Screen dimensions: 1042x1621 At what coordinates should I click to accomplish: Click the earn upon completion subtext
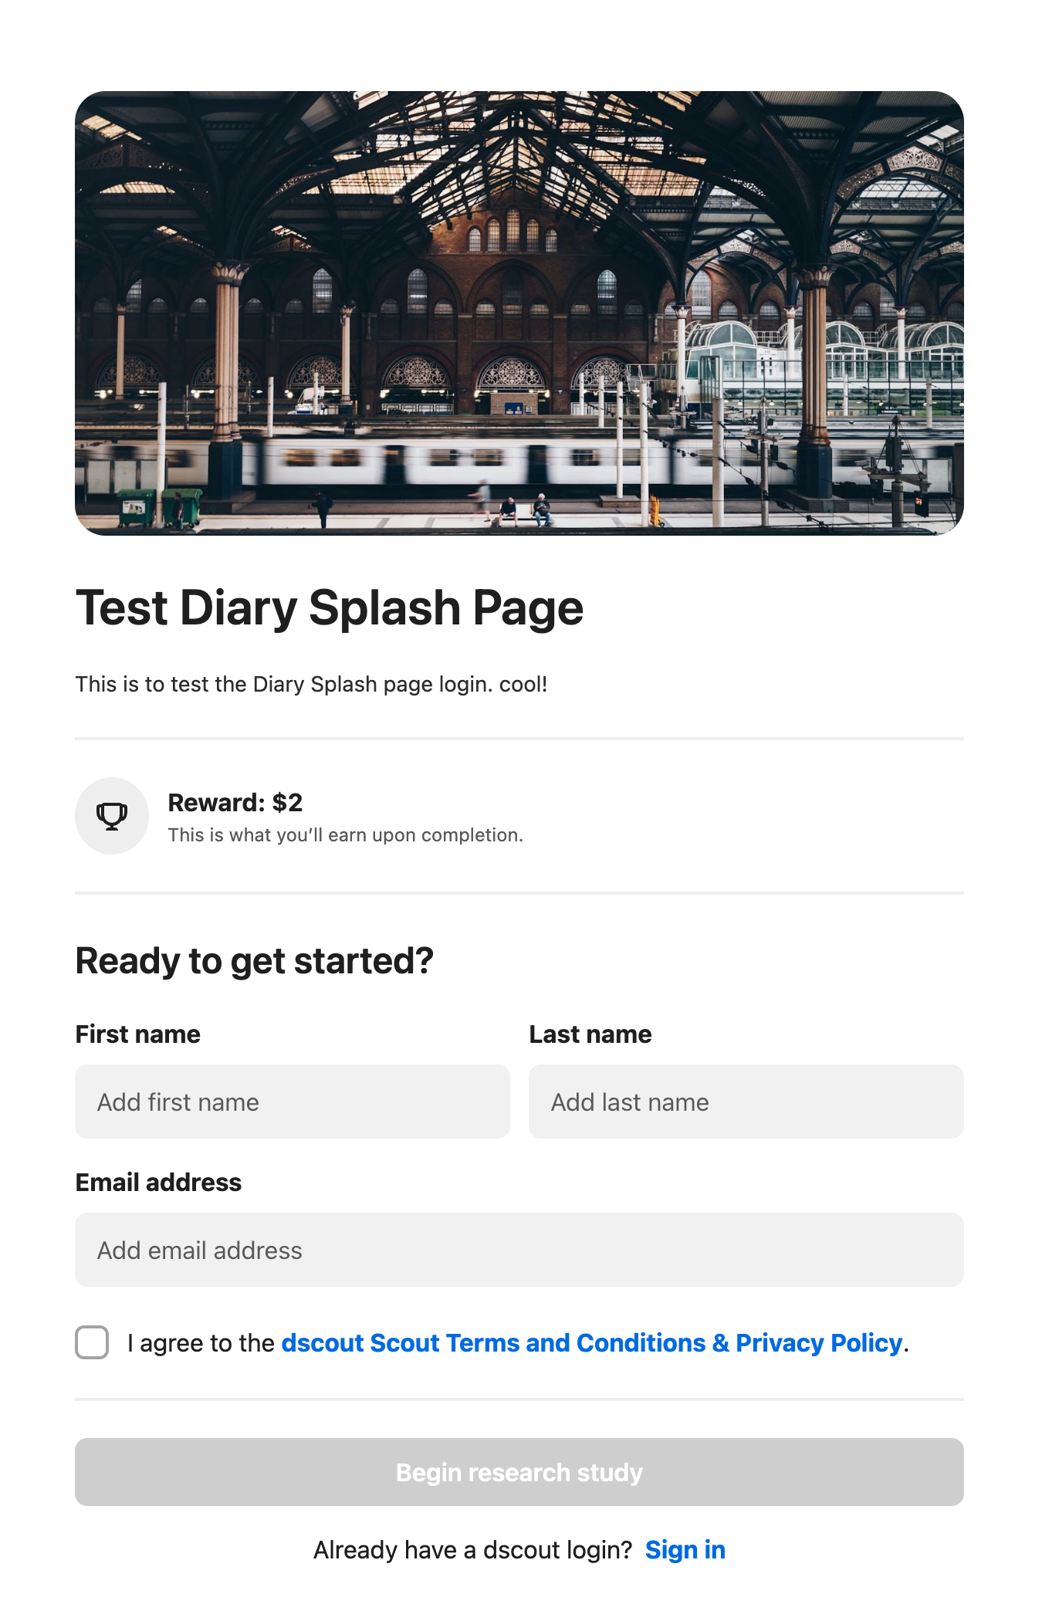point(345,835)
